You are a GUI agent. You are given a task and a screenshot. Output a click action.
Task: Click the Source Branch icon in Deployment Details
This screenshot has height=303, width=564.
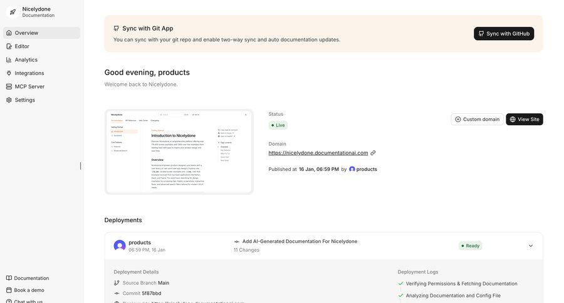tap(117, 283)
